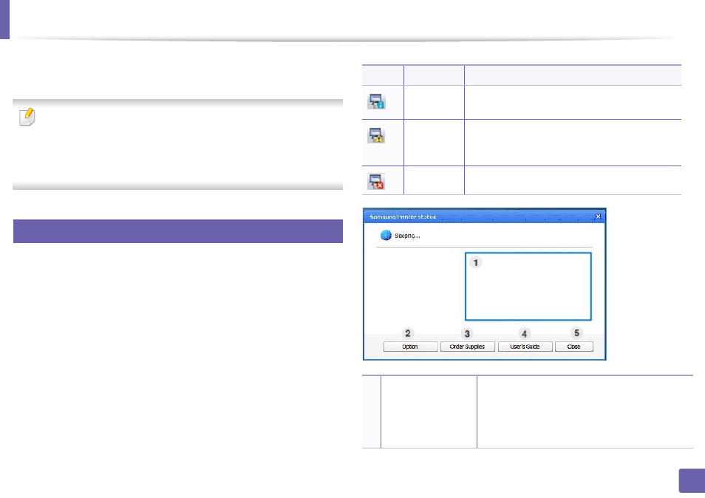Click the blue info icon beside Sleeping
This screenshot has height=498, width=705.
[386, 235]
